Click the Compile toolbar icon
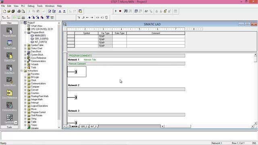 click(x=50, y=11)
